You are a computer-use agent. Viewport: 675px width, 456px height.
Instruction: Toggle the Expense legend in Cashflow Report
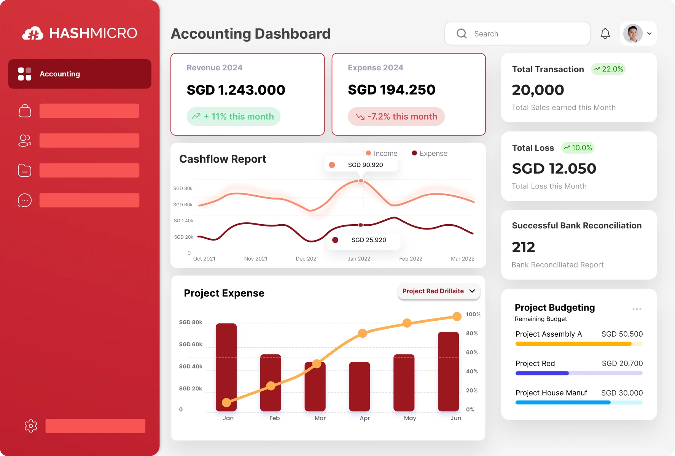pos(430,153)
